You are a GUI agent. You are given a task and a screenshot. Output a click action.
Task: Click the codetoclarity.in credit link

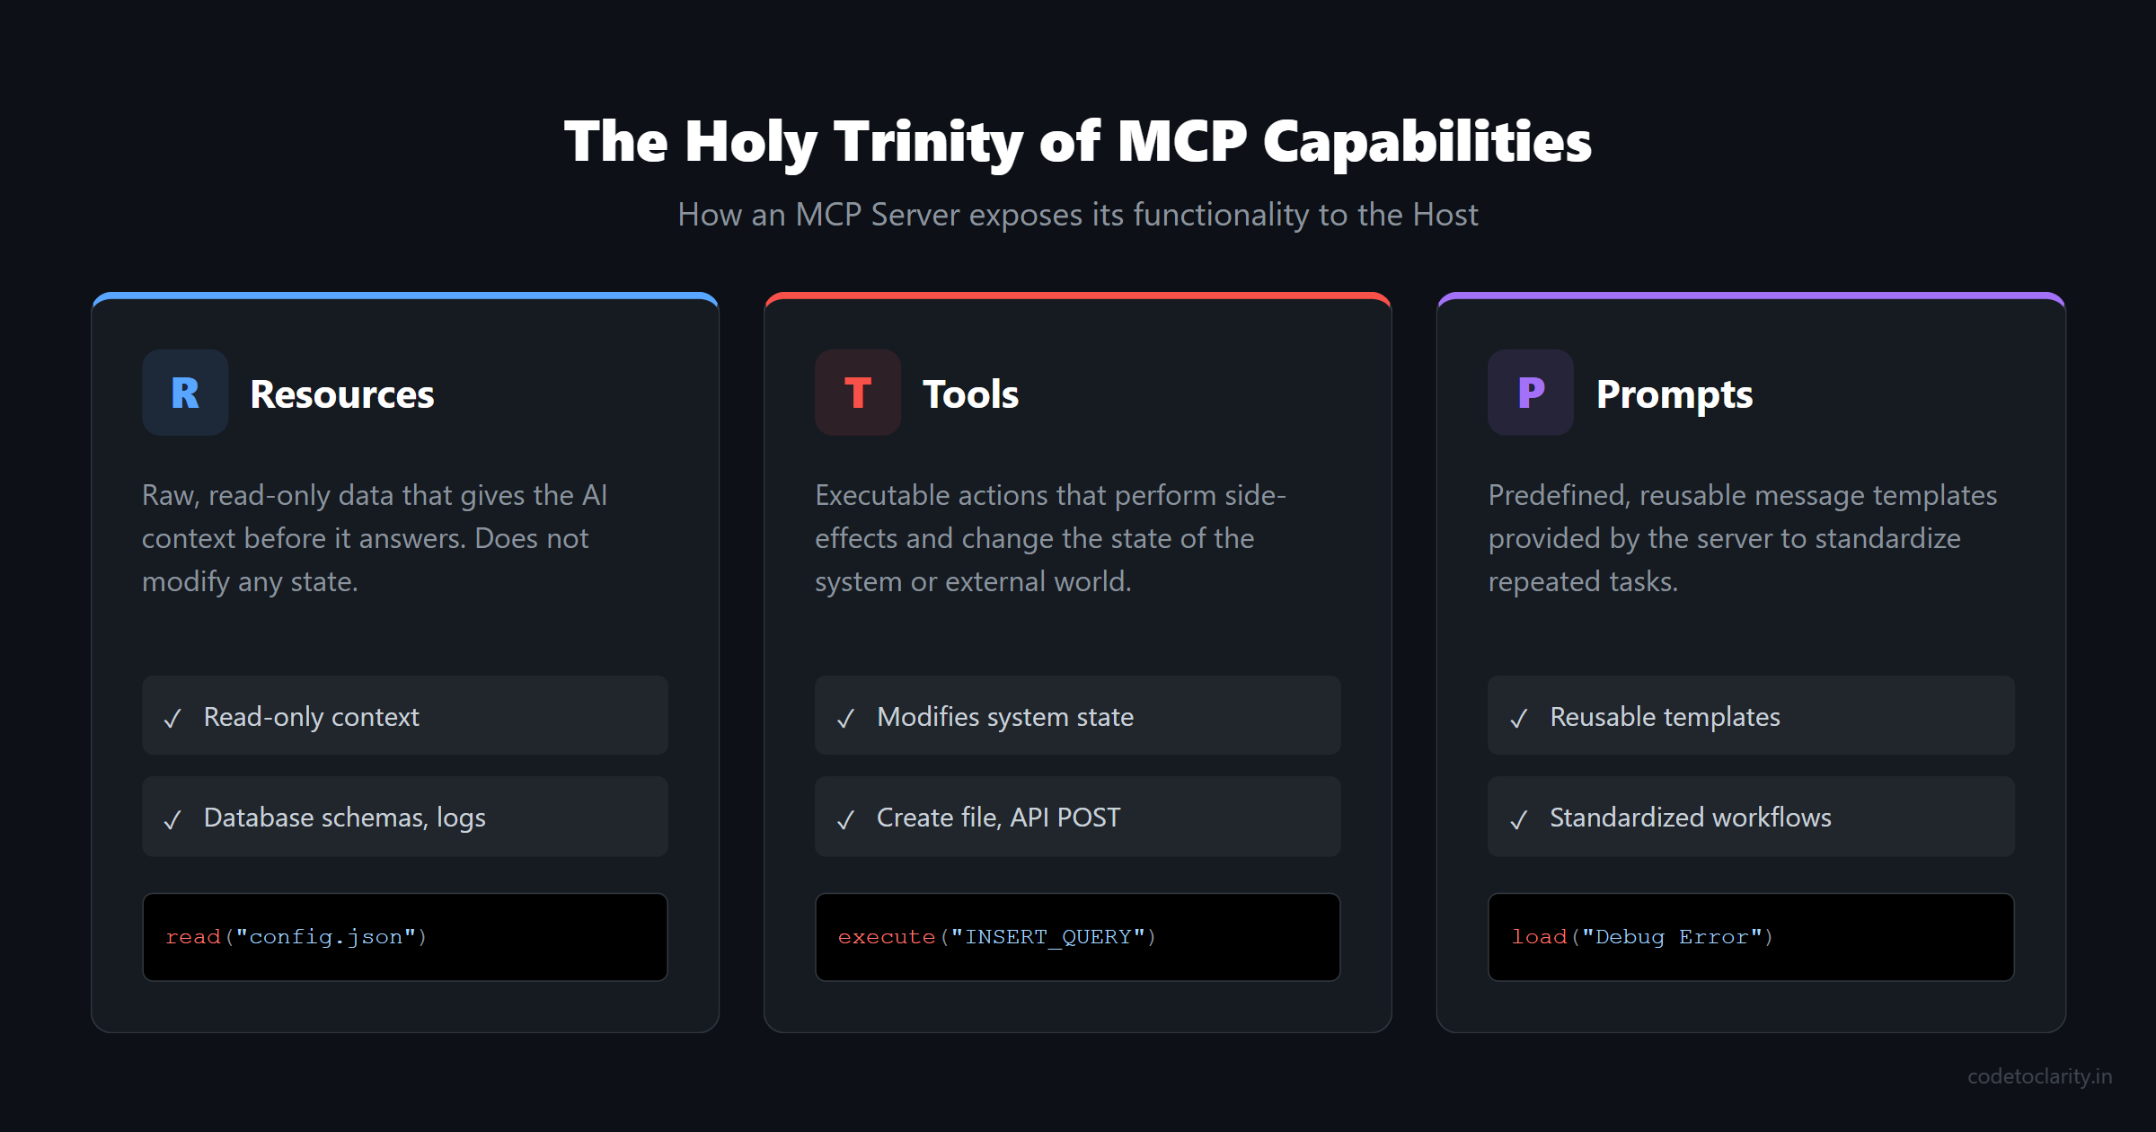click(x=2039, y=1076)
